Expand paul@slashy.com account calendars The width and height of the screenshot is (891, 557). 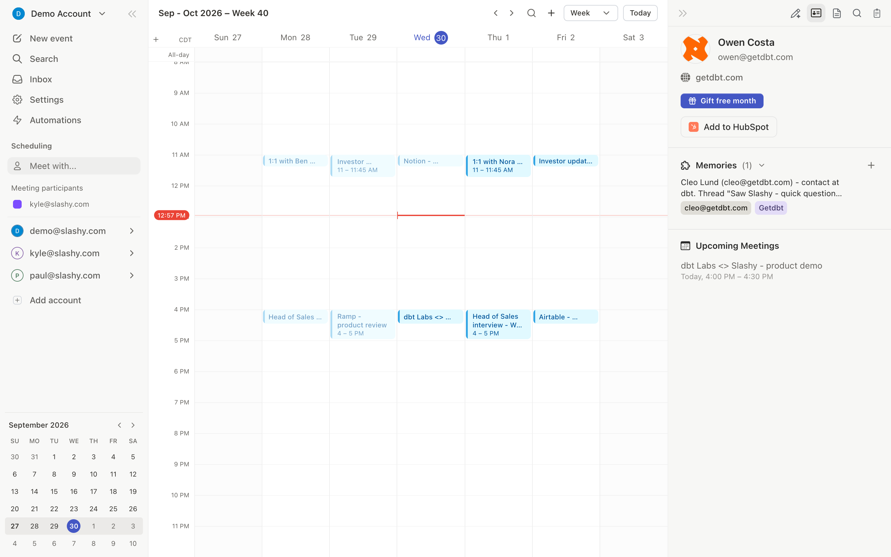(132, 275)
